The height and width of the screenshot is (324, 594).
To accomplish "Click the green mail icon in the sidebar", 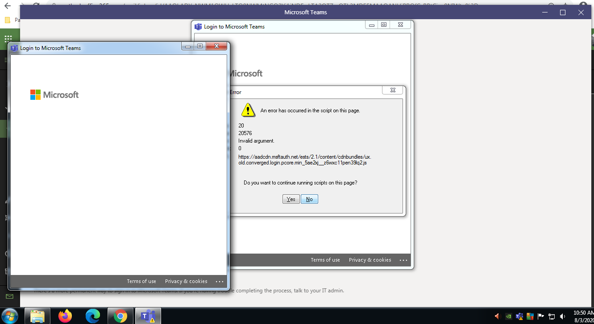I will (x=9, y=296).
